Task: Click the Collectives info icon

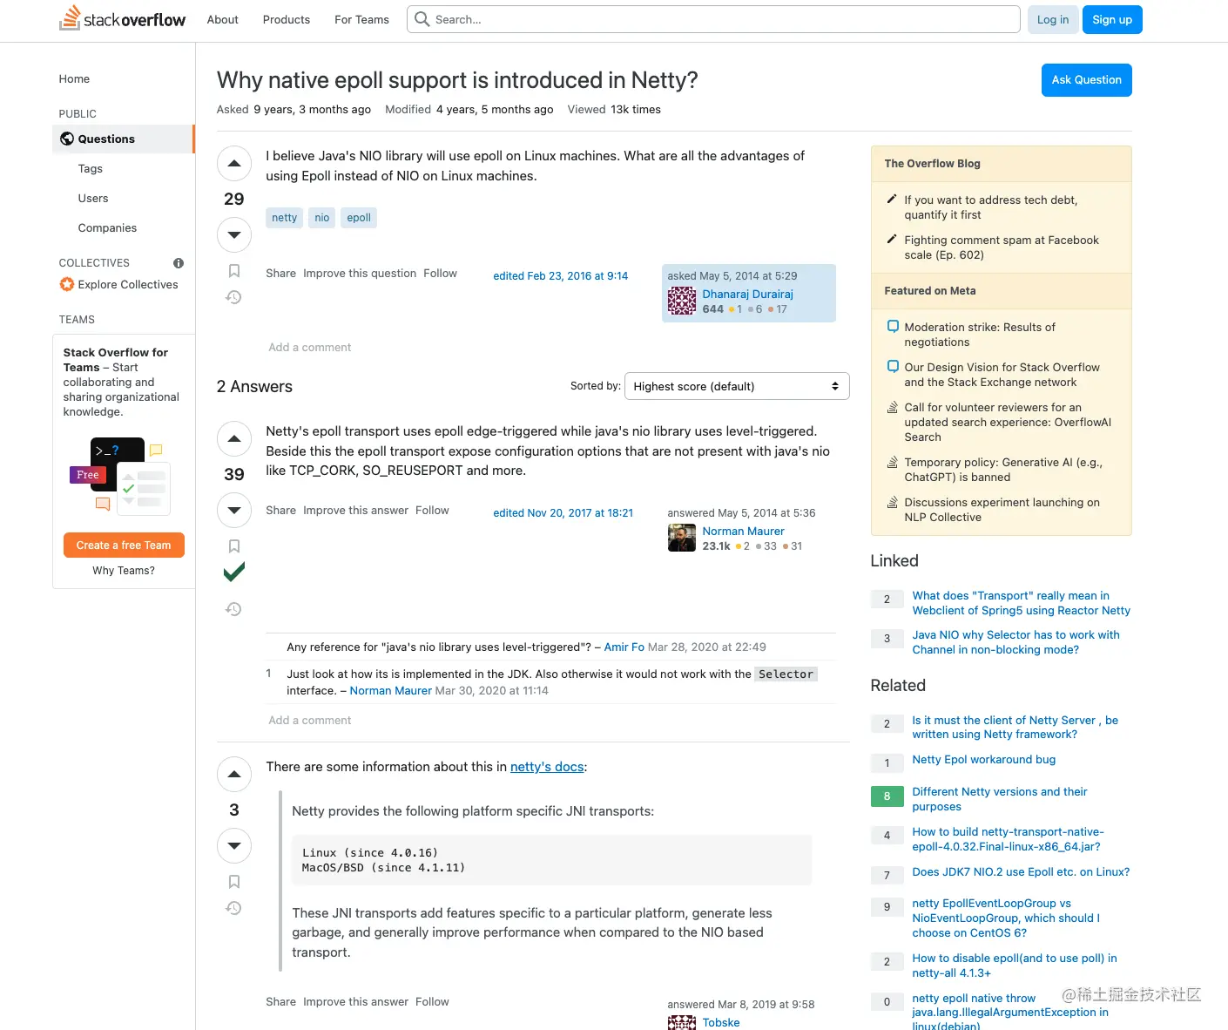Action: [179, 263]
